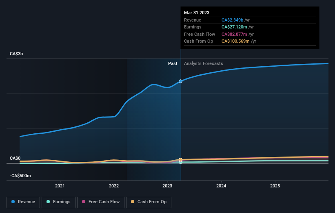Click the CA$82.877m free cash flow value
Screen dimensions: 335x213
pyautogui.click(x=234, y=34)
